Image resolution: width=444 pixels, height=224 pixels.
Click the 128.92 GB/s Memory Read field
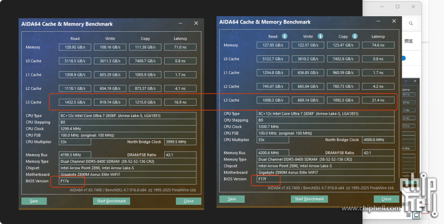click(75, 47)
